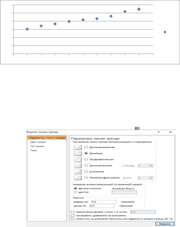Choose the Логарифмическая trendline option
The image size is (180, 227).
point(86,159)
